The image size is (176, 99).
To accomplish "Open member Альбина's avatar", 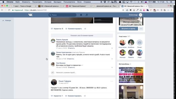I will coord(131,42).
